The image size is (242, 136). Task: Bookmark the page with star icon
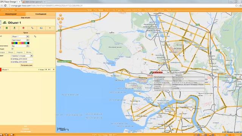(236, 6)
